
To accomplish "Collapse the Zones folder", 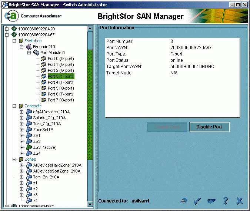I will [x=14, y=159].
